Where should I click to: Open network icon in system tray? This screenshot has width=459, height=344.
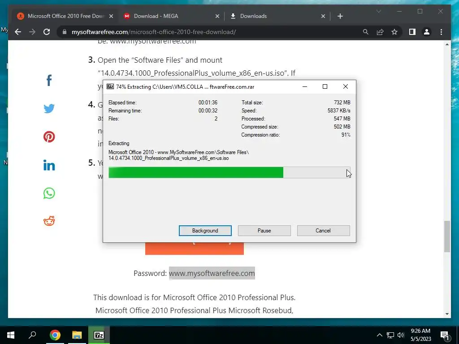390,335
